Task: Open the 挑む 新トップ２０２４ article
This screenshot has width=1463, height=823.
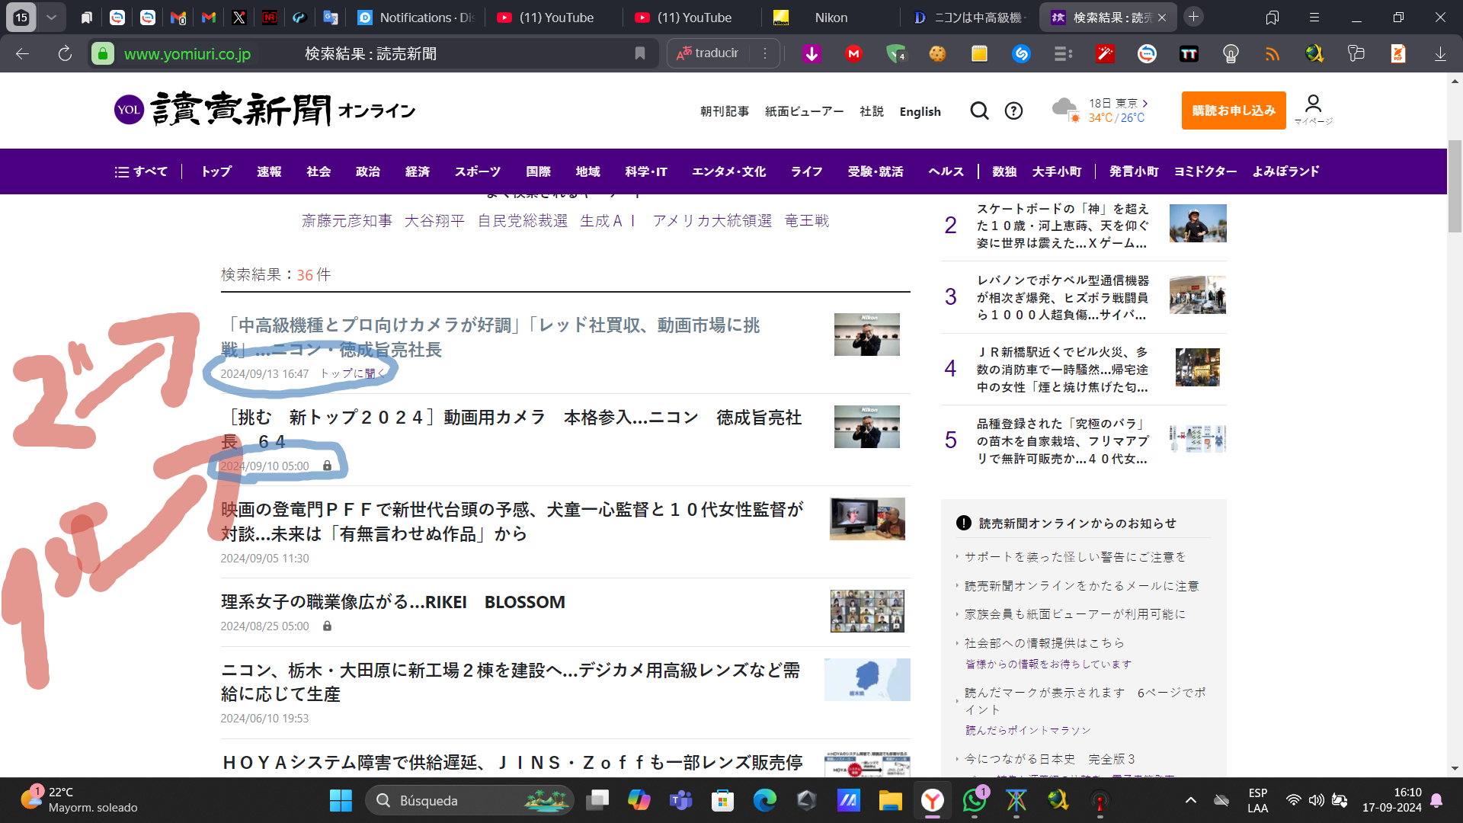Action: tap(511, 429)
